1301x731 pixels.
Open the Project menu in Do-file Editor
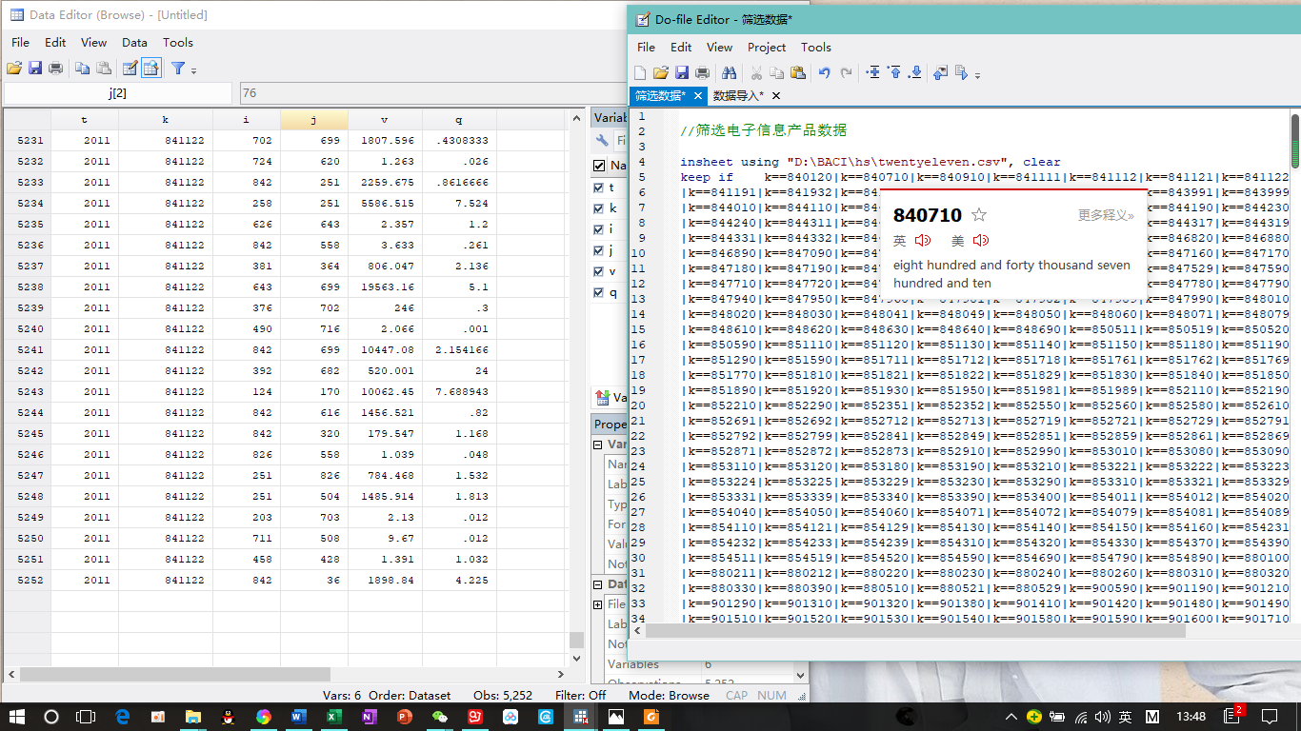pyautogui.click(x=767, y=47)
